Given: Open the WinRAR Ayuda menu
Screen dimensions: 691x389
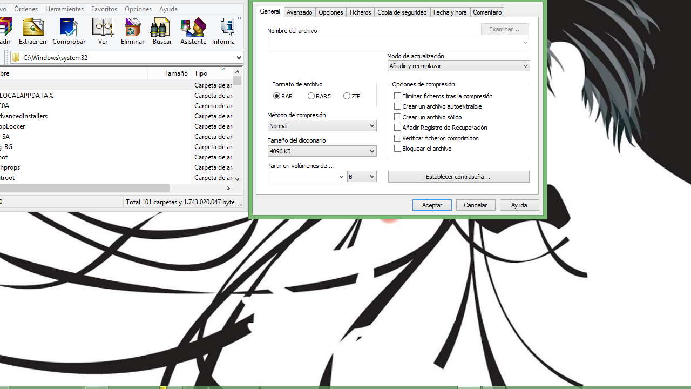Looking at the screenshot, I should coord(168,9).
